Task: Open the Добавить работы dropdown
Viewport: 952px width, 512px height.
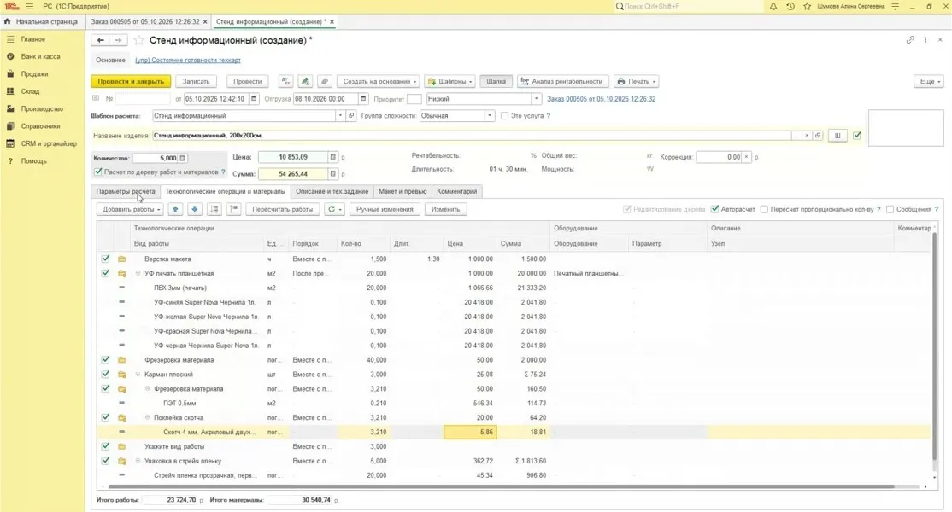Action: [131, 209]
